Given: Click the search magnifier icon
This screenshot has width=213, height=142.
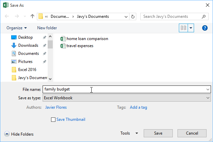Looking at the screenshot, I should click(x=204, y=16).
